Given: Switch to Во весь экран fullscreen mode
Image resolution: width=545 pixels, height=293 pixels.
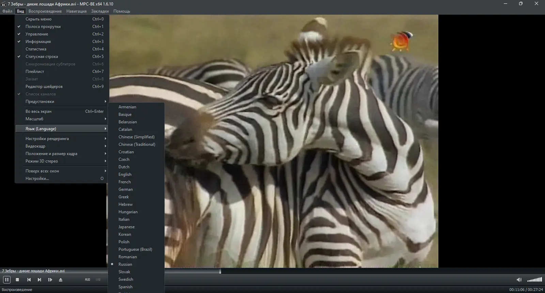Looking at the screenshot, I should click(x=62, y=111).
